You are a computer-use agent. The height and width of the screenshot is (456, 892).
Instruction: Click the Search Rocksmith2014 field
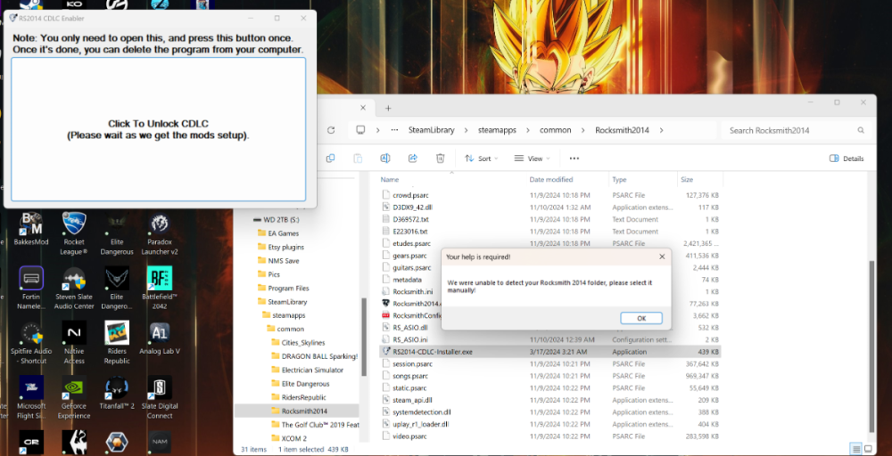pyautogui.click(x=797, y=130)
